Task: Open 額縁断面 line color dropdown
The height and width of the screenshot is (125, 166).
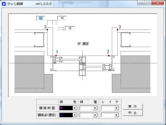Action: [75, 108]
